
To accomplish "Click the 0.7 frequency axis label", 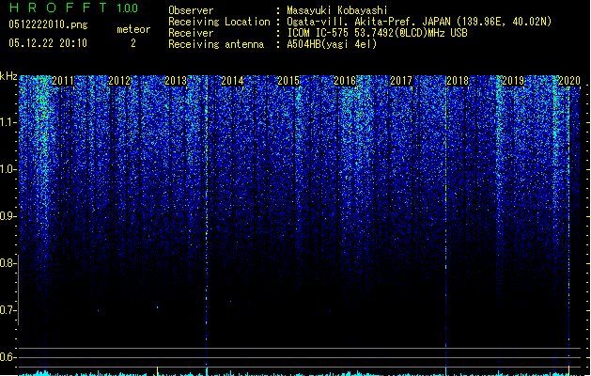I will coord(8,310).
